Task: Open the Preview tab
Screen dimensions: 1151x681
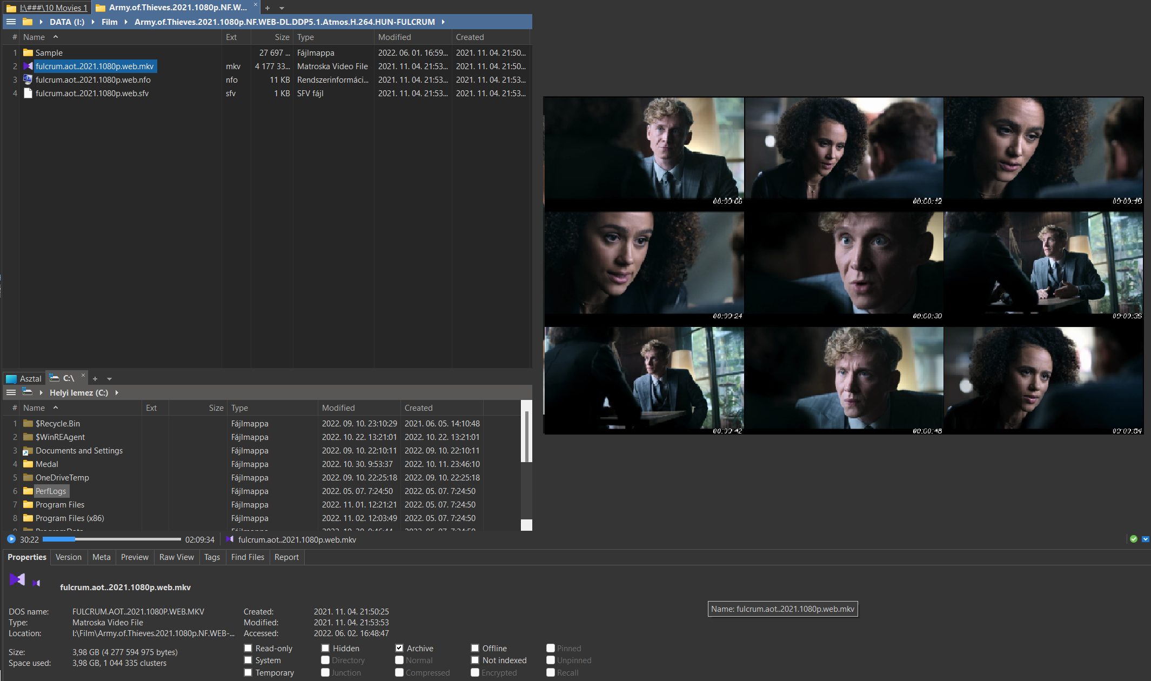Action: pyautogui.click(x=135, y=557)
